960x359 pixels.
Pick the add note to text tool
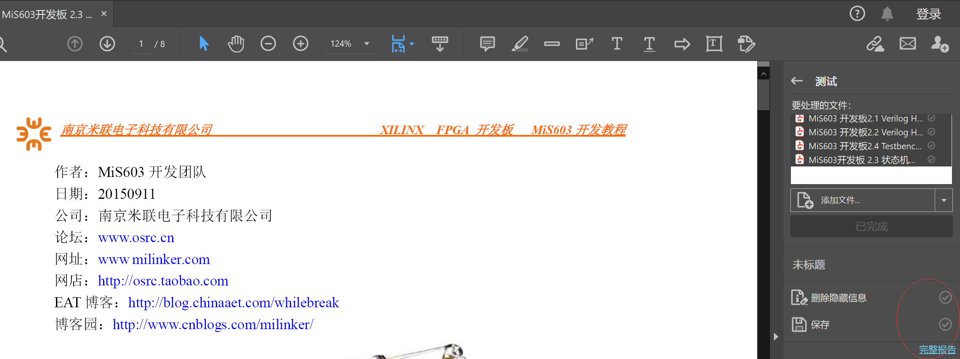(x=584, y=44)
